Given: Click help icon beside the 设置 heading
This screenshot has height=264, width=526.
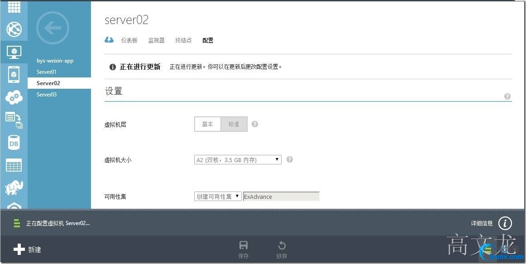Looking at the screenshot, I should coord(507,96).
